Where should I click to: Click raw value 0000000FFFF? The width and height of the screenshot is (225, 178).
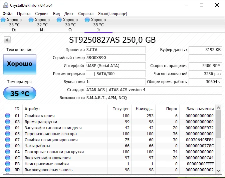[200, 164]
